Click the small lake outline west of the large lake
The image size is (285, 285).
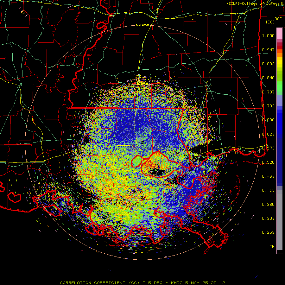(x=136, y=161)
